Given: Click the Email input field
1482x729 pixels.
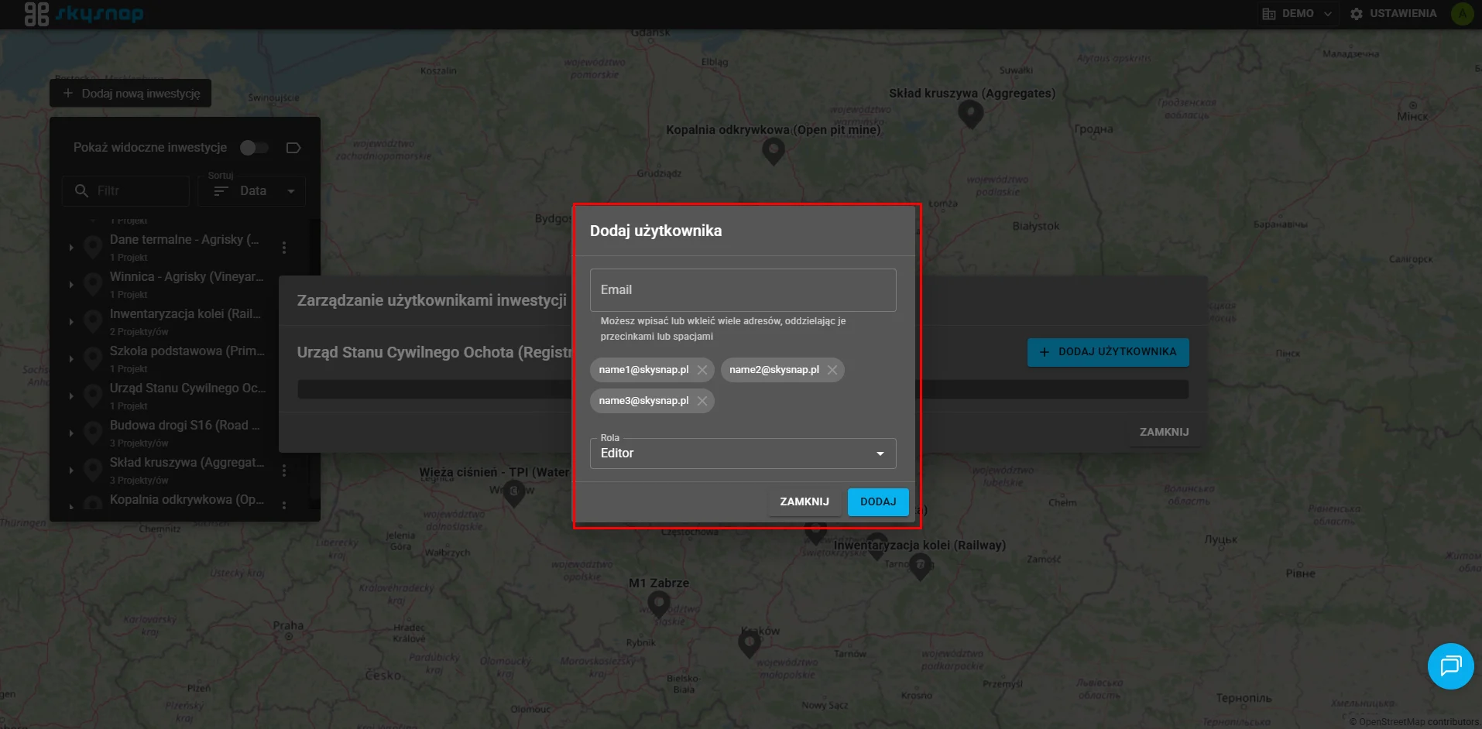Looking at the screenshot, I should tap(743, 290).
